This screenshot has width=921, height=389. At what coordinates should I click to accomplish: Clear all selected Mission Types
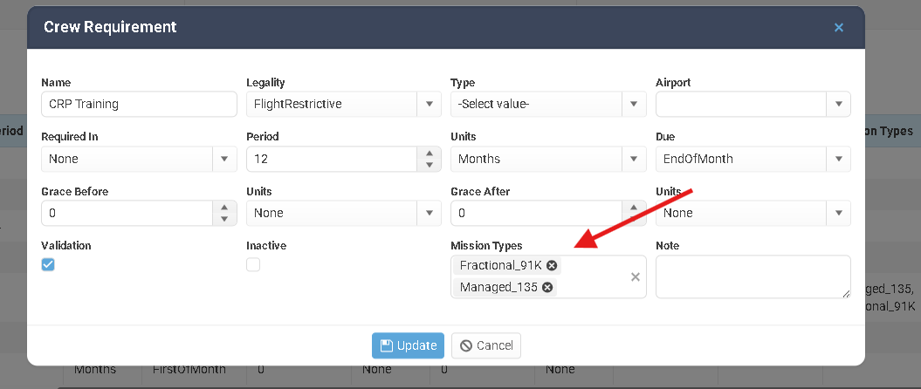point(636,277)
